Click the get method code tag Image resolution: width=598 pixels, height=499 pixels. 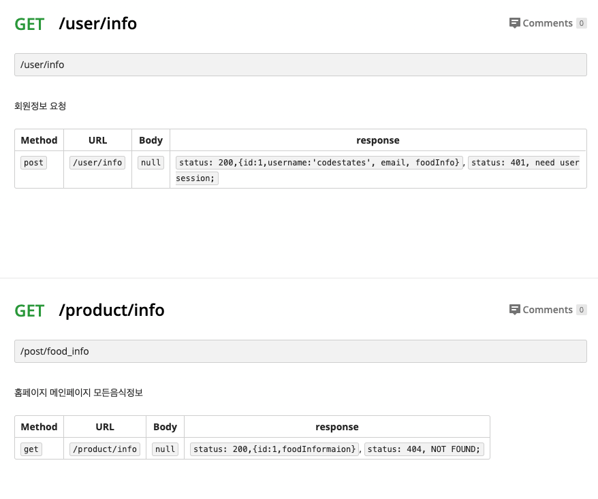click(x=31, y=449)
